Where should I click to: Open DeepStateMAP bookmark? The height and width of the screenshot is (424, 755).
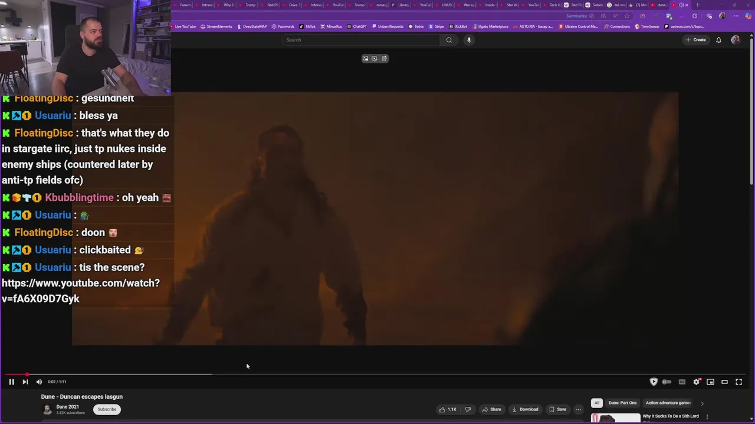(252, 26)
